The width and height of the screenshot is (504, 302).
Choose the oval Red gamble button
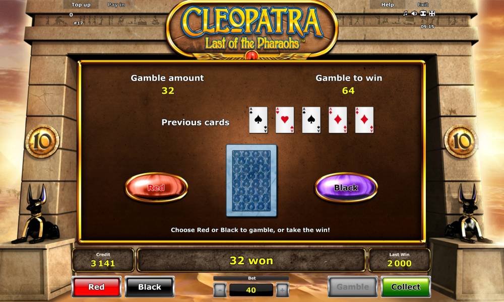point(156,187)
